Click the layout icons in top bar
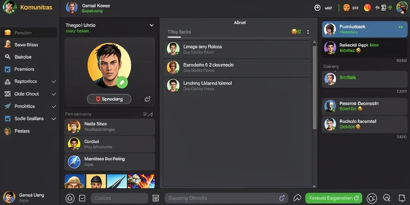The width and height of the screenshot is (410, 205). [384, 8]
